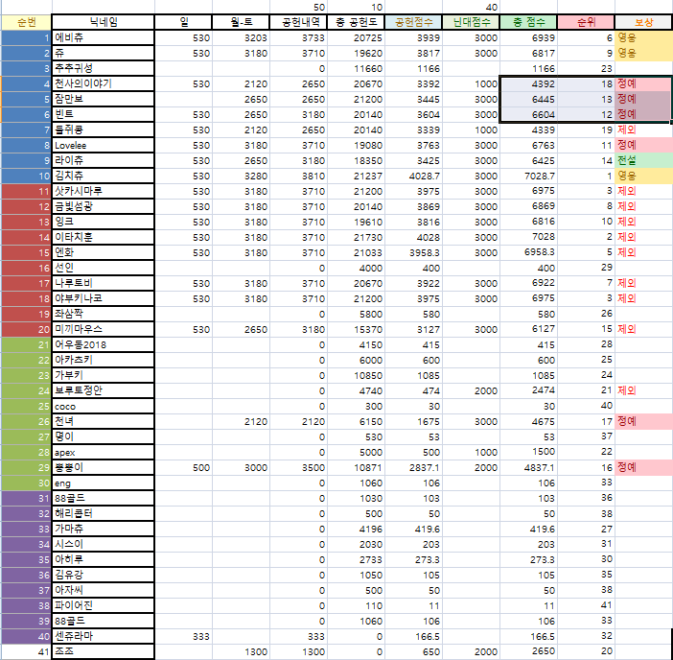This screenshot has height=660, width=673.
Task: Select the 순번 header cell
Action: click(26, 22)
